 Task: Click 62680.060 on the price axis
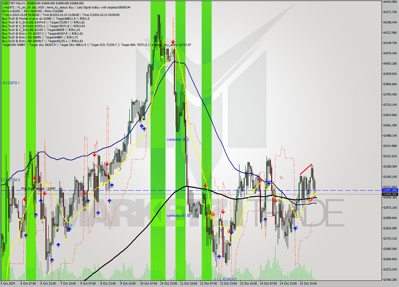pos(390,249)
